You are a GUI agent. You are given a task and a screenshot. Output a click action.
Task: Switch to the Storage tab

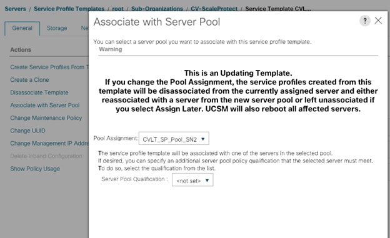click(x=57, y=28)
